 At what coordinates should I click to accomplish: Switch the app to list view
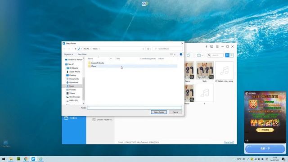[x=231, y=55]
